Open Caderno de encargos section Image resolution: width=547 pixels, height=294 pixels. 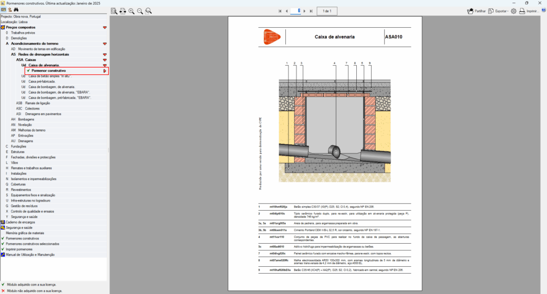tap(20, 222)
